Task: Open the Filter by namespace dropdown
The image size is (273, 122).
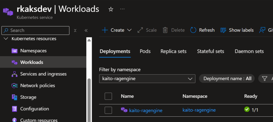Action: pos(147,79)
